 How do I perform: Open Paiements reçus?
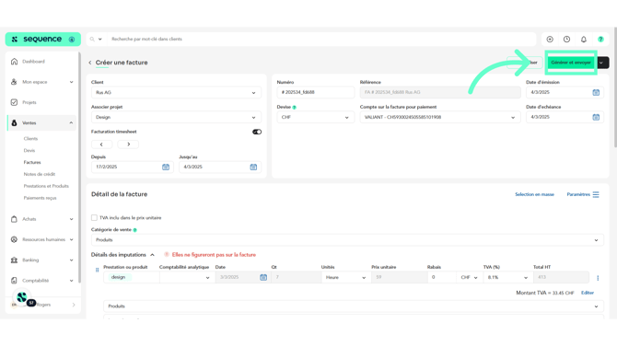pyautogui.click(x=41, y=198)
